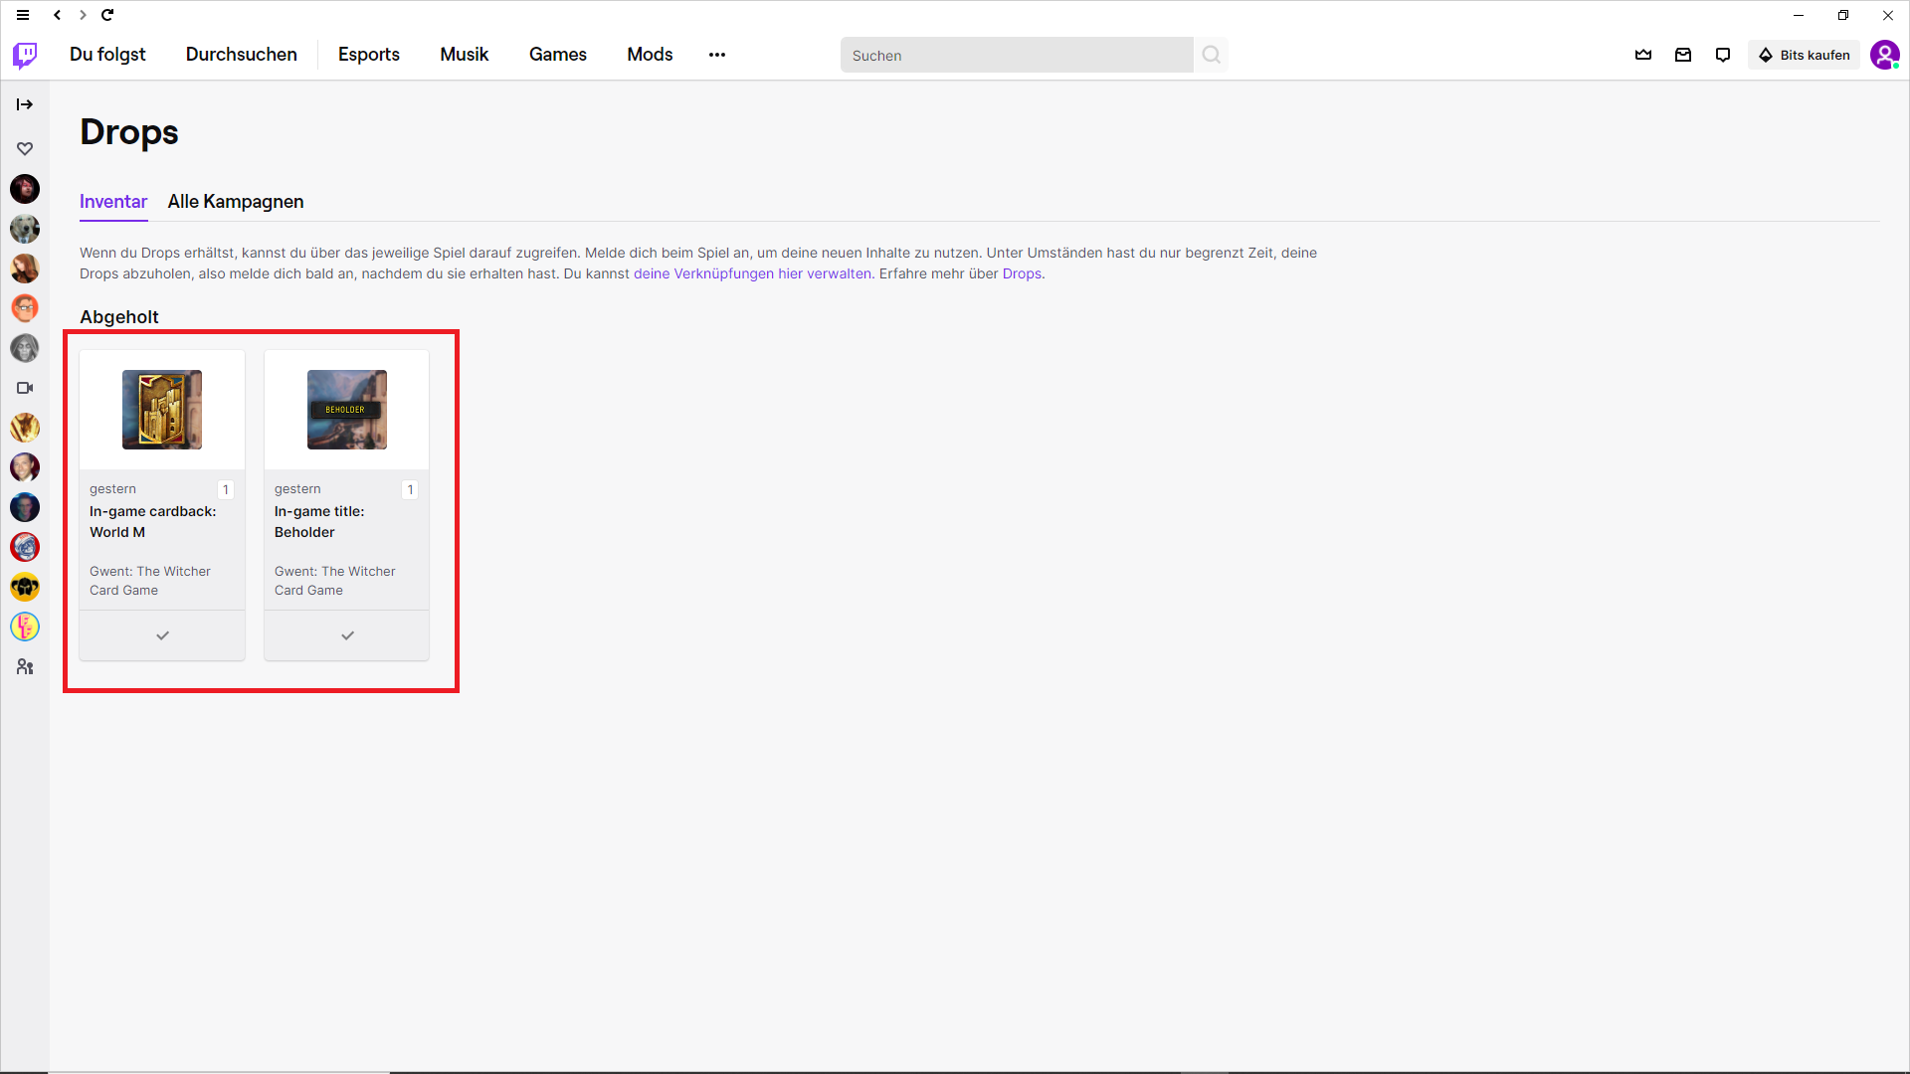
Task: Click the Bits kaufen button
Action: pyautogui.click(x=1804, y=55)
